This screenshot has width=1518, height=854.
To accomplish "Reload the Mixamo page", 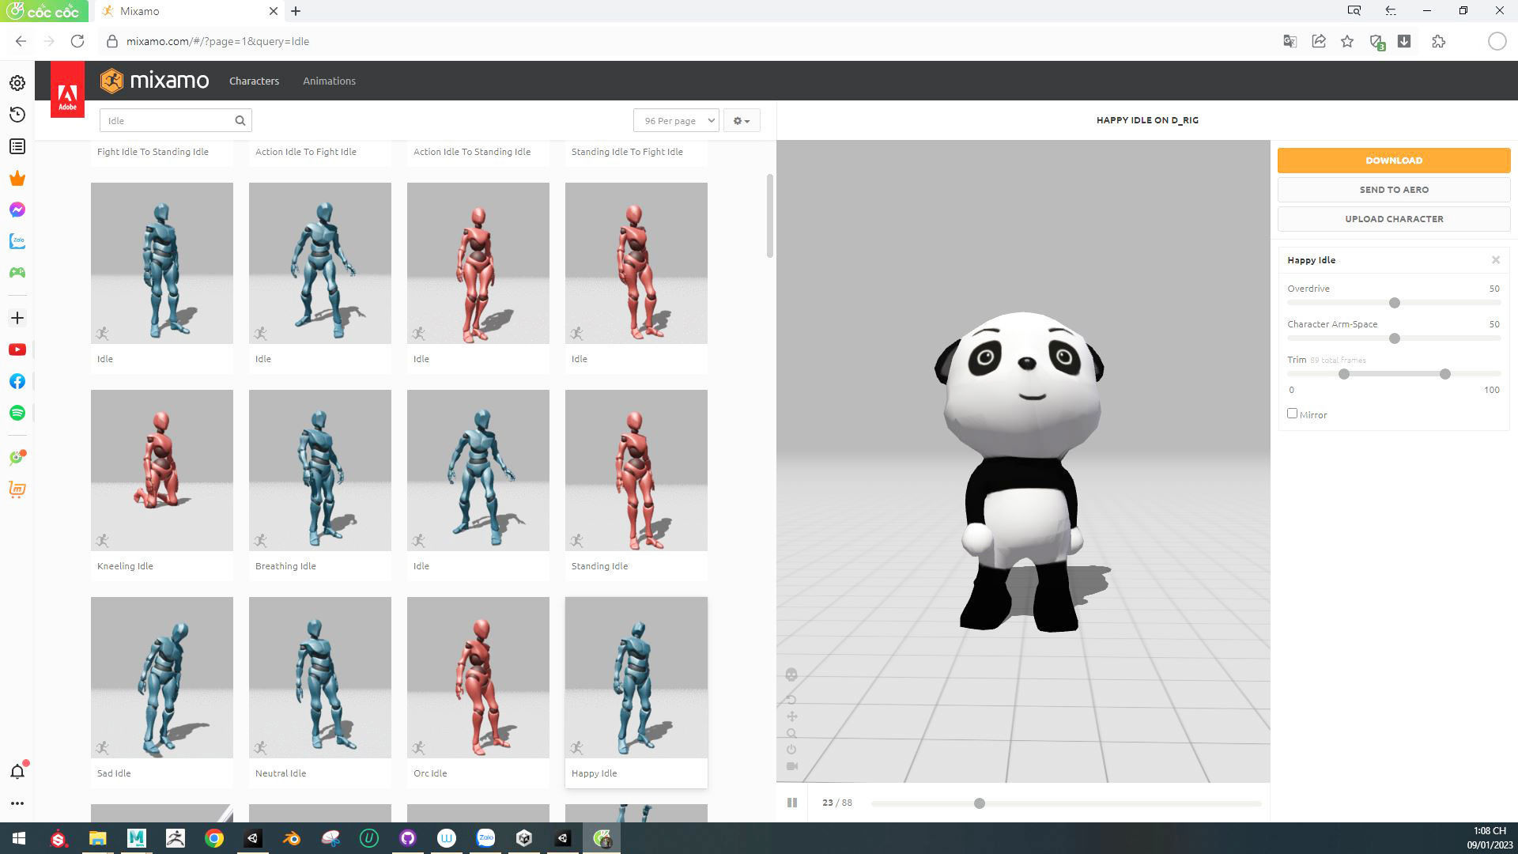I will point(77,41).
